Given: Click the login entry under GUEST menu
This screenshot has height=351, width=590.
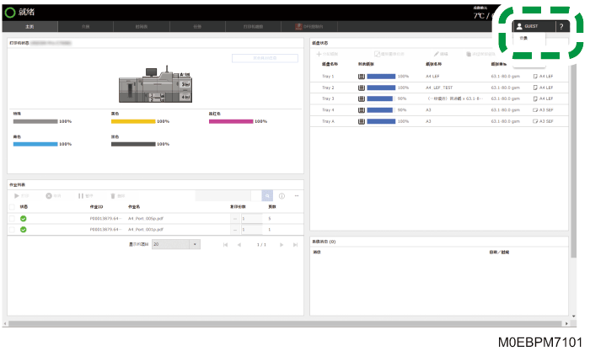Looking at the screenshot, I should pyautogui.click(x=523, y=38).
